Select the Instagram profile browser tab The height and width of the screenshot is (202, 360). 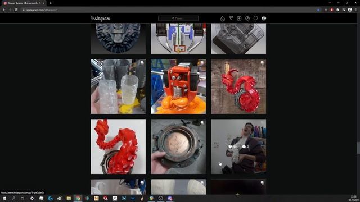click(x=24, y=3)
